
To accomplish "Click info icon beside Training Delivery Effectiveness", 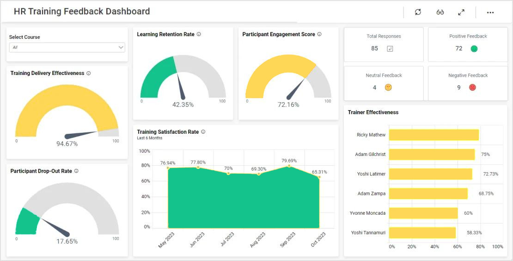I will (x=88, y=74).
